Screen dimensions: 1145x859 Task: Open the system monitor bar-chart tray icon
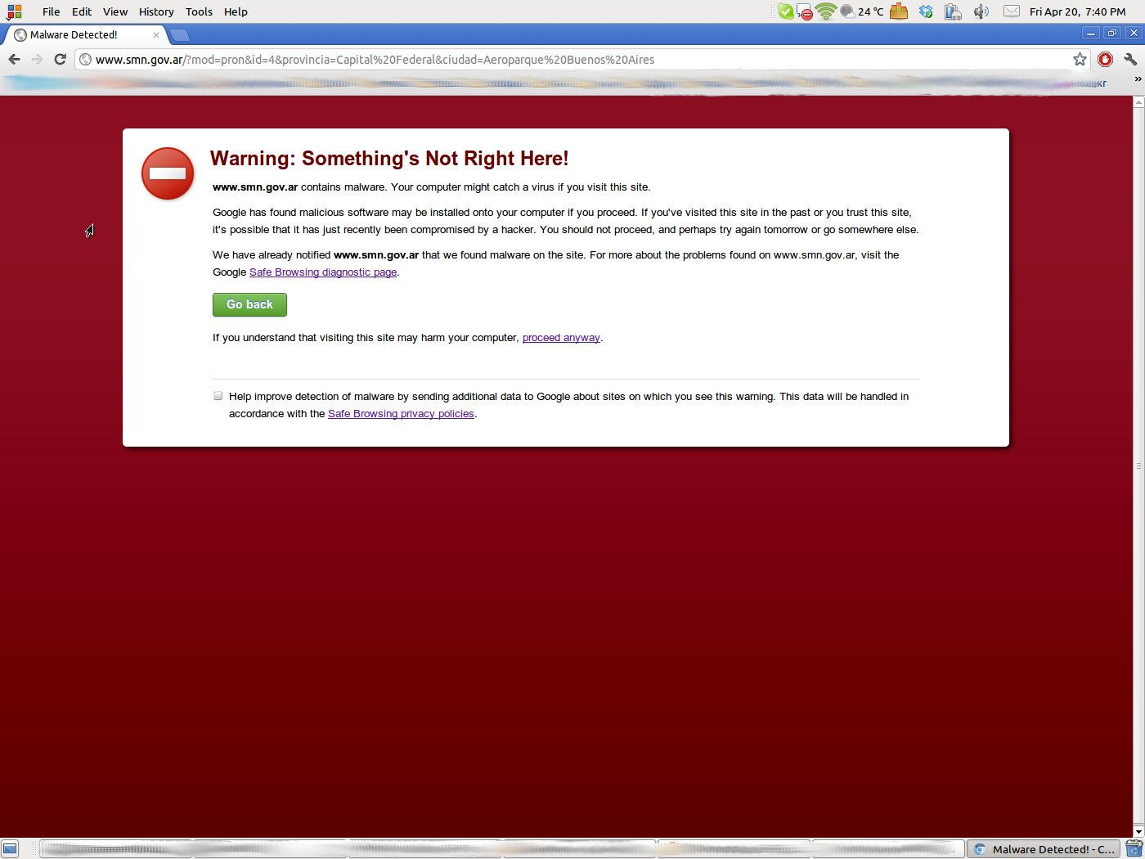899,11
